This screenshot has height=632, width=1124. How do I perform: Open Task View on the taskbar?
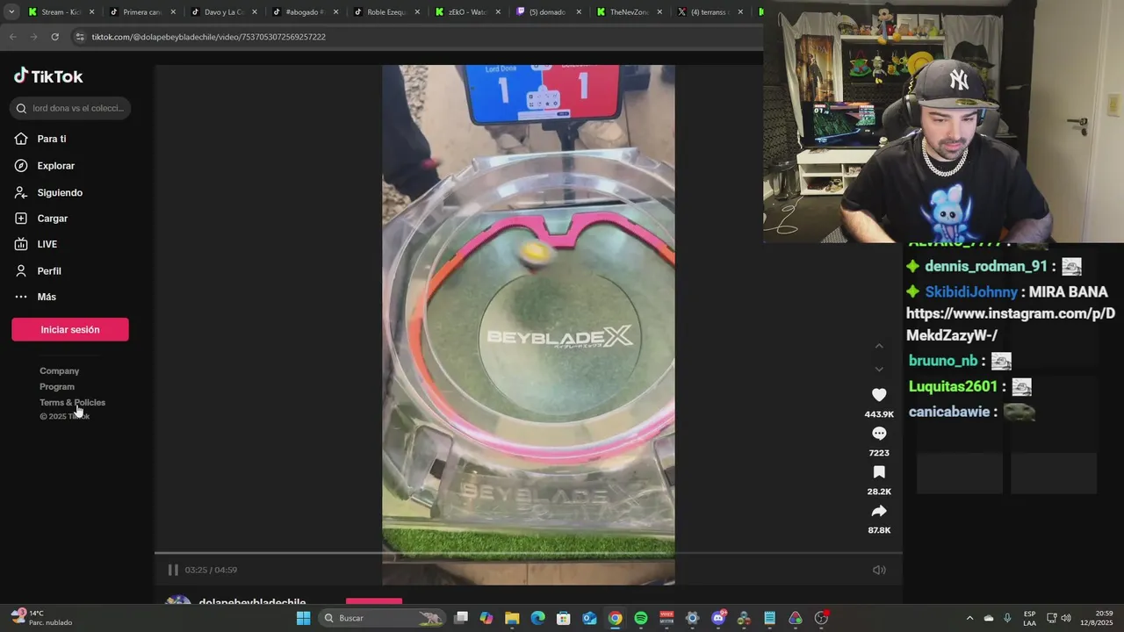pos(461,618)
